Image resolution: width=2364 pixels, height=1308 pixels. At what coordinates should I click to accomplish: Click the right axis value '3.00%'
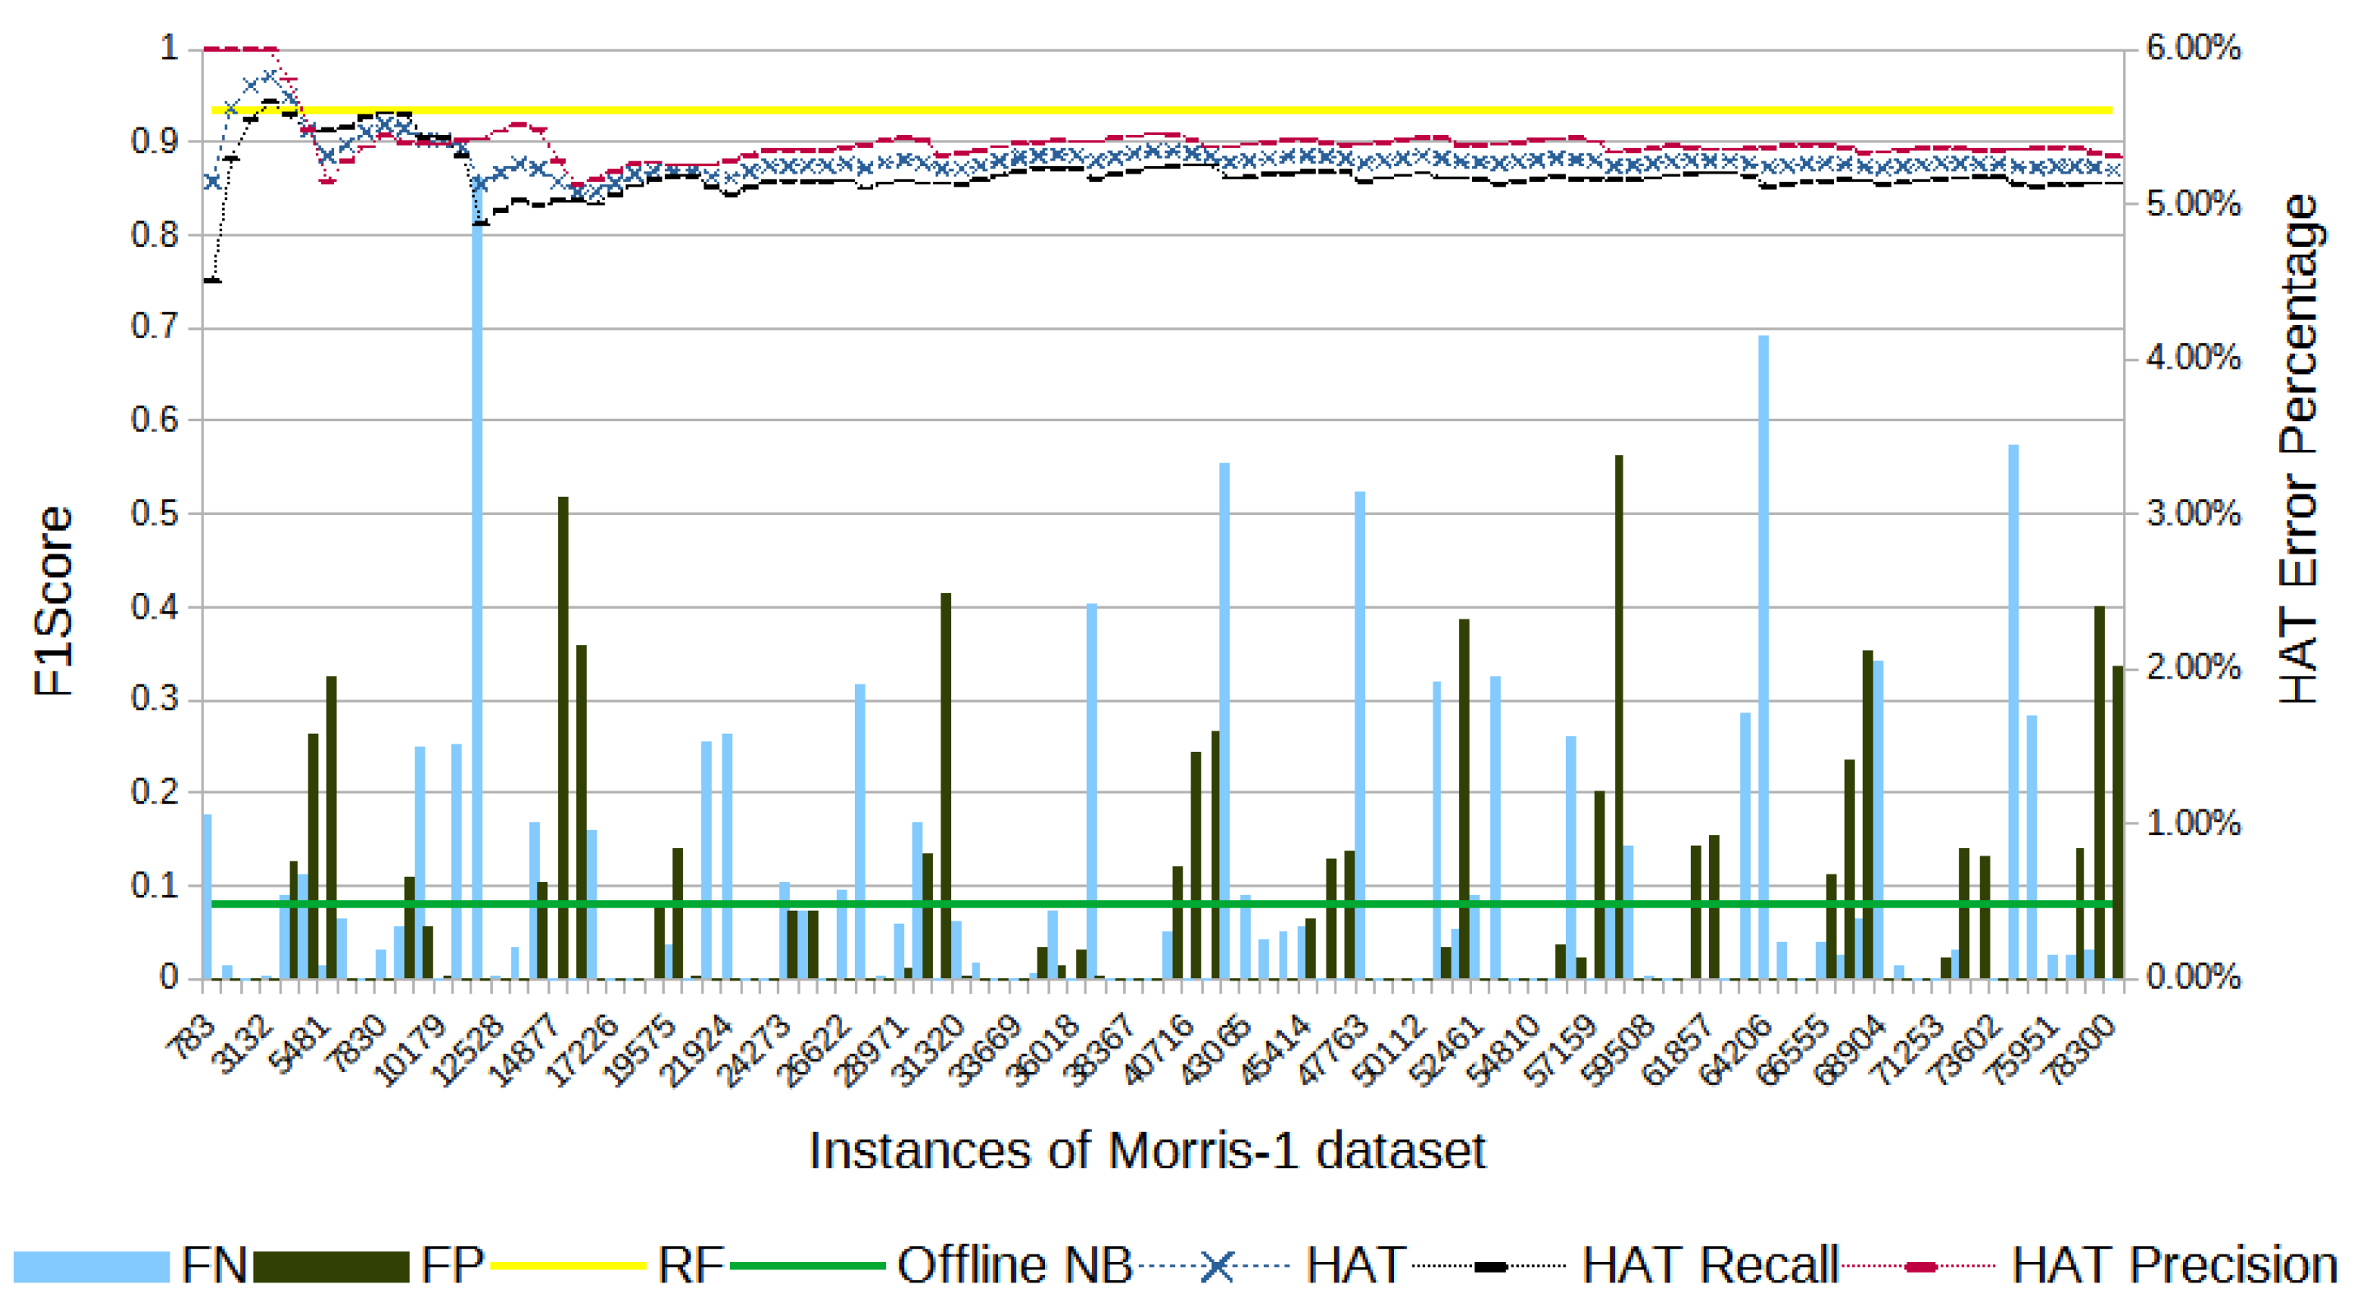tap(2194, 513)
